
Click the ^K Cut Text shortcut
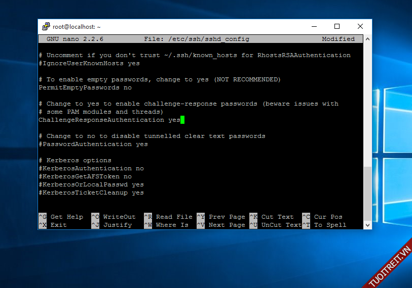(x=272, y=217)
